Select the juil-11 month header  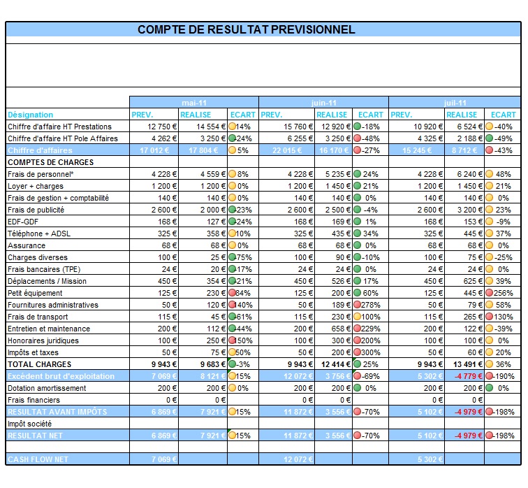click(455, 103)
